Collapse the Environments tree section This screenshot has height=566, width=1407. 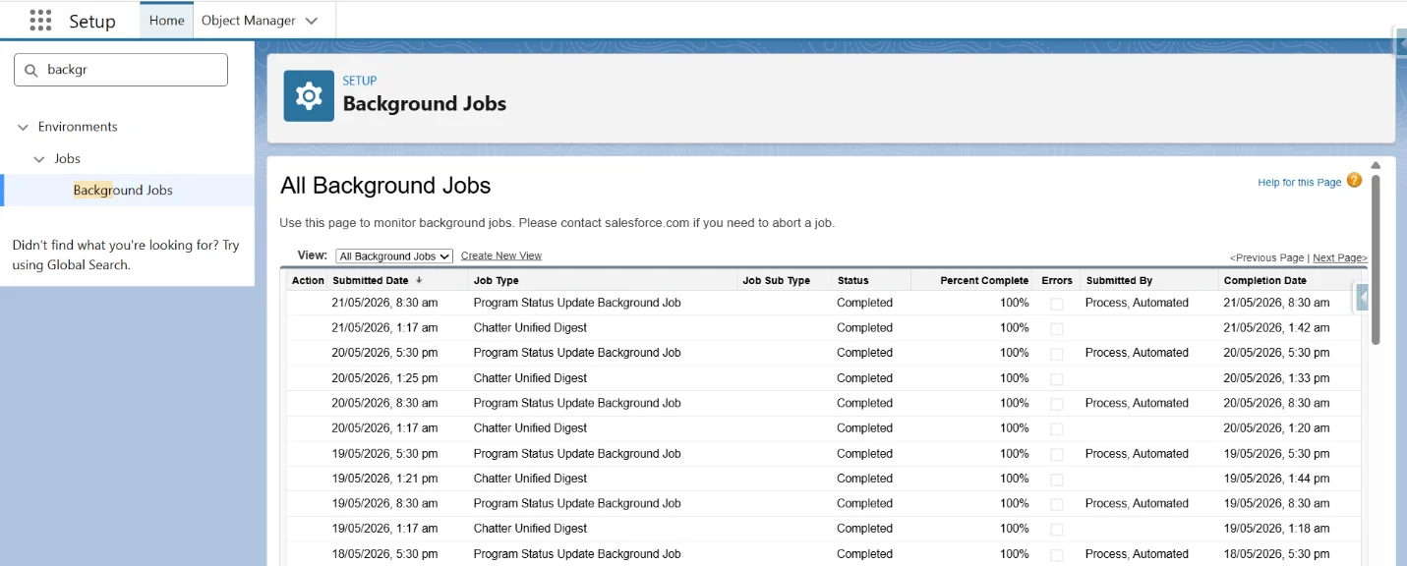(x=23, y=127)
